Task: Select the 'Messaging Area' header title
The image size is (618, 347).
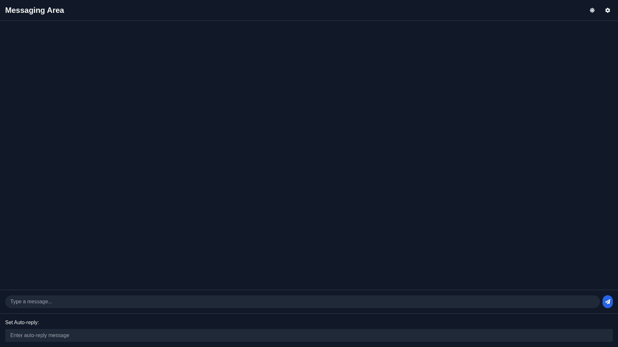Action: click(x=34, y=10)
